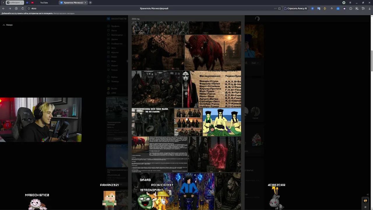Go back to the previous page
This screenshot has width=373, height=210.
tap(3, 8)
